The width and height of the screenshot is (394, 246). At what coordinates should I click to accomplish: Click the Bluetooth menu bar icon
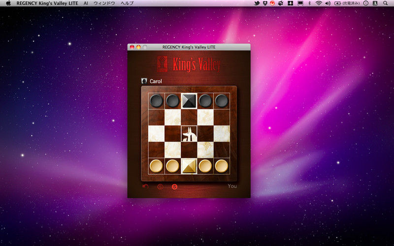310,3
